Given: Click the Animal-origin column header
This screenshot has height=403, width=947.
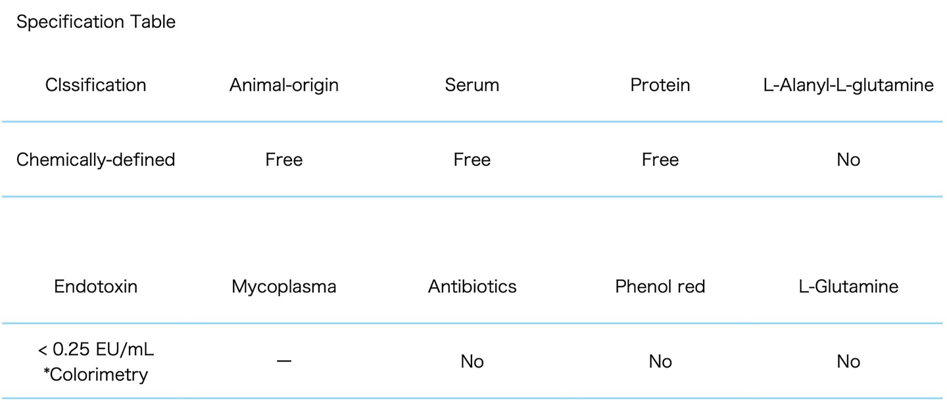Looking at the screenshot, I should point(284,85).
